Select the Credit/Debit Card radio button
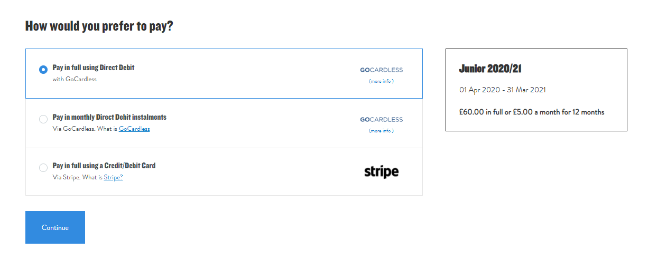This screenshot has width=667, height=269. tap(43, 168)
